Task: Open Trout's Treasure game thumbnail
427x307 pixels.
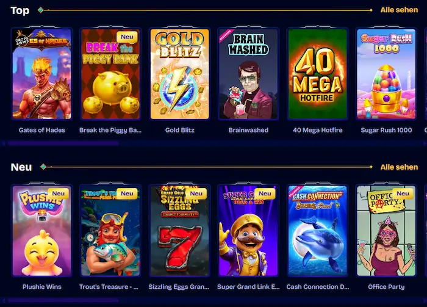Action: pyautogui.click(x=110, y=231)
